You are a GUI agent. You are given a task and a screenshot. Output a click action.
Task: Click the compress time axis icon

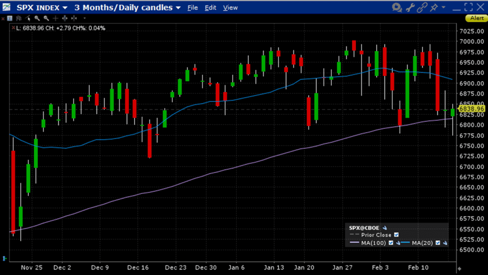[x=74, y=19]
